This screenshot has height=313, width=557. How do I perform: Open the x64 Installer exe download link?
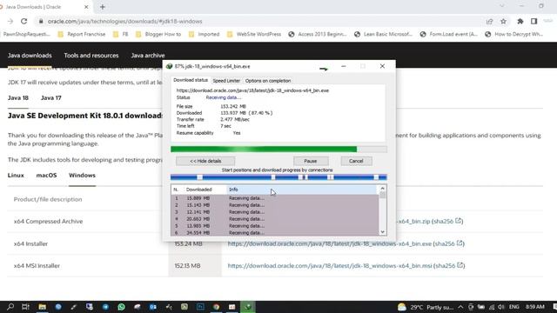[x=329, y=243]
